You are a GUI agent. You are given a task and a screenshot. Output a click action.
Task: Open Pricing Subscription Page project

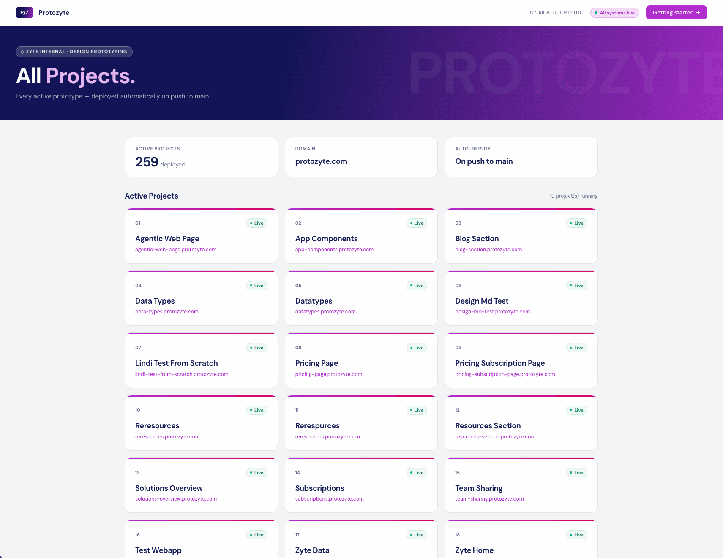click(521, 360)
